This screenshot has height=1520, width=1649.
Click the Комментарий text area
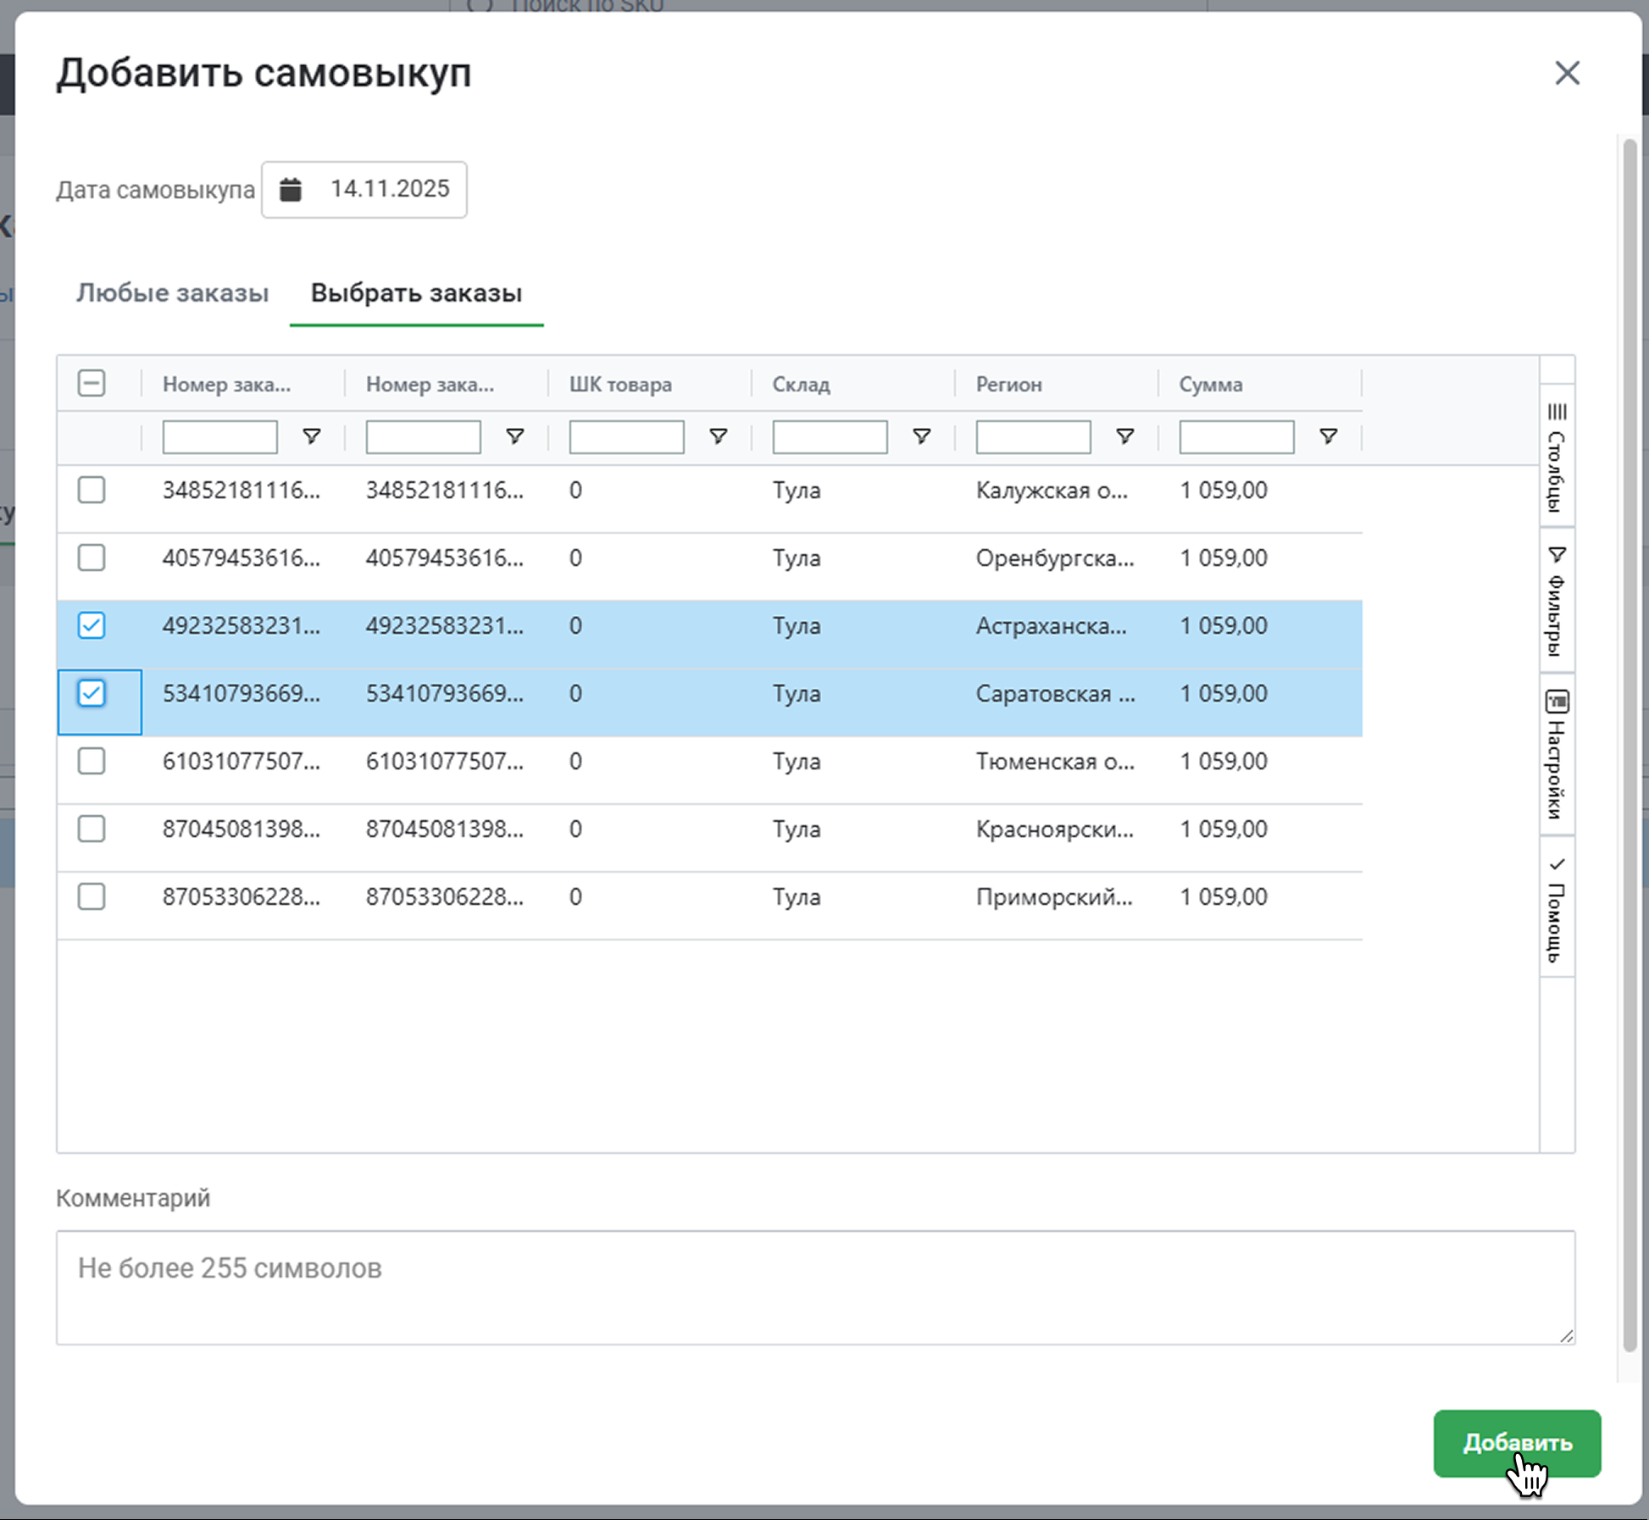click(815, 1287)
